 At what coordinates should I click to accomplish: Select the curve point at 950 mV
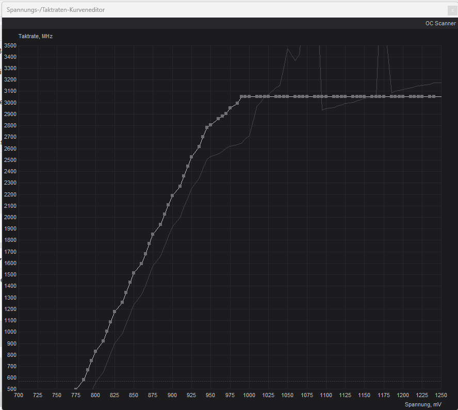210,125
